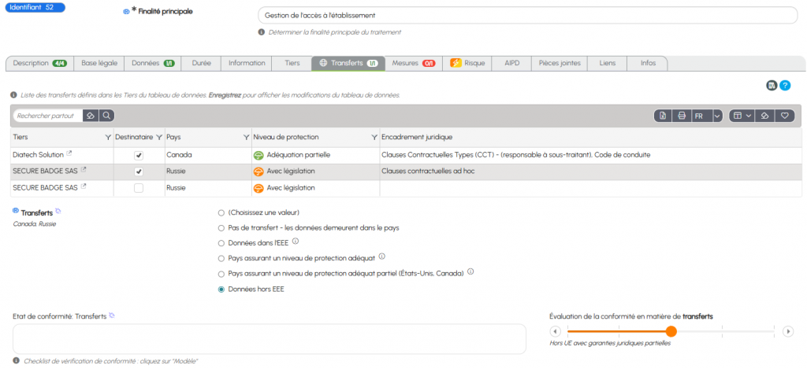The width and height of the screenshot is (807, 369).
Task: Open the table columns layout dropdown
Action: click(741, 116)
